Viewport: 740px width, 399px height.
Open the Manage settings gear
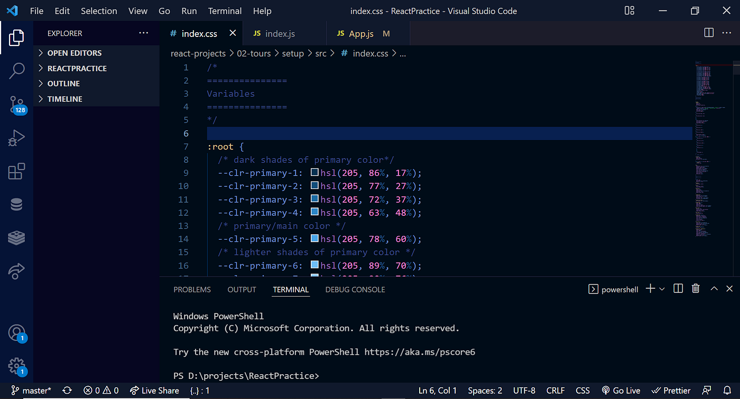coord(16,366)
